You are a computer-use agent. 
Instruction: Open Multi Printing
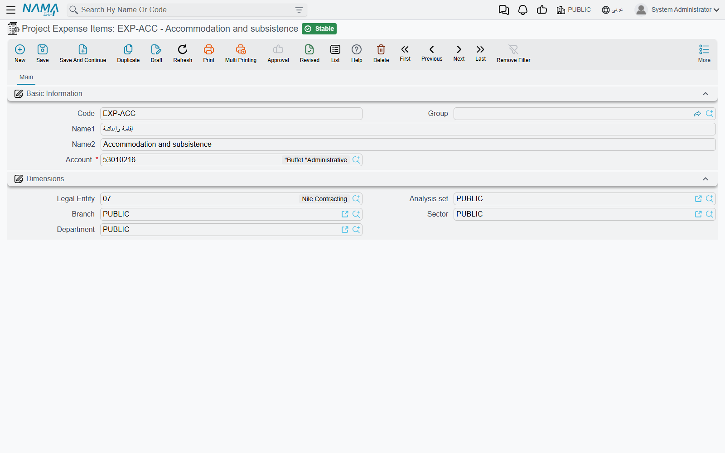(x=241, y=53)
